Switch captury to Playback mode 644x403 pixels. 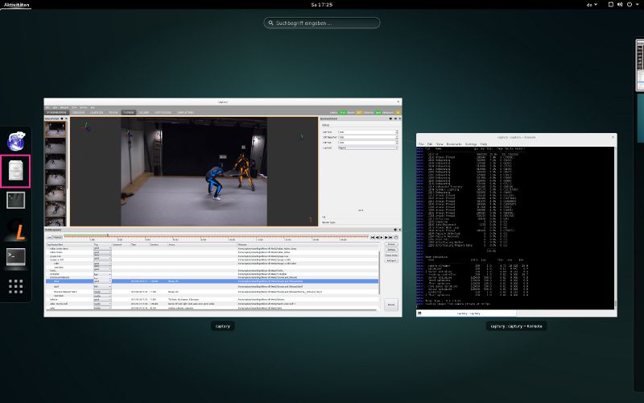tap(57, 237)
